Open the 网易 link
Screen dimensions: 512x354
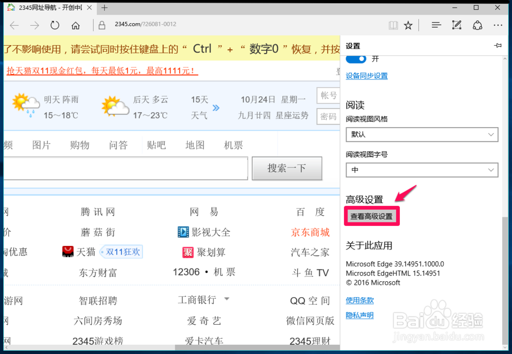(204, 212)
